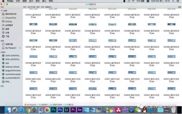Open AirDrop in the sidebar
This screenshot has height=114, width=182.
(9, 21)
